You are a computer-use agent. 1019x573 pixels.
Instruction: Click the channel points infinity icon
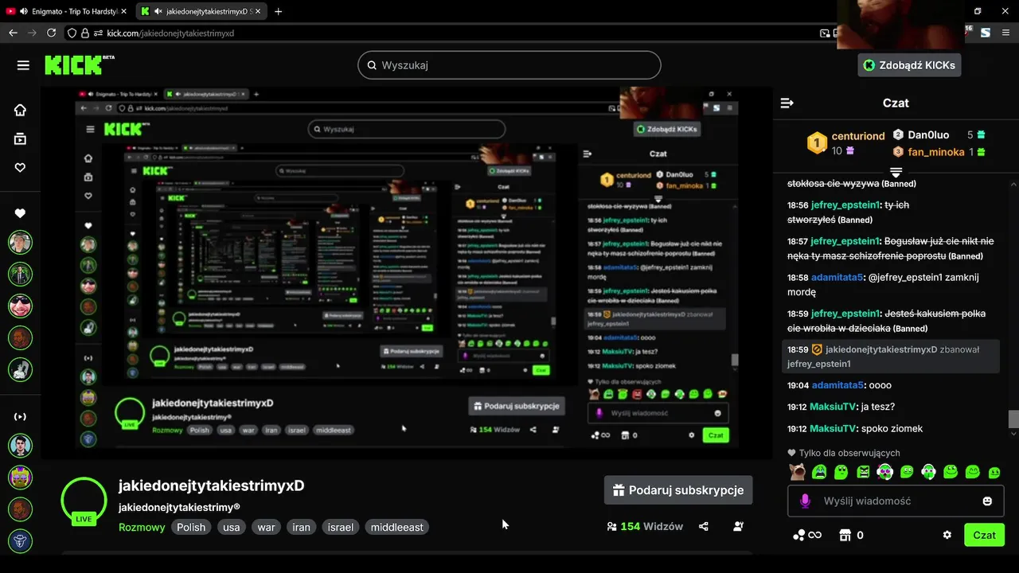point(806,535)
